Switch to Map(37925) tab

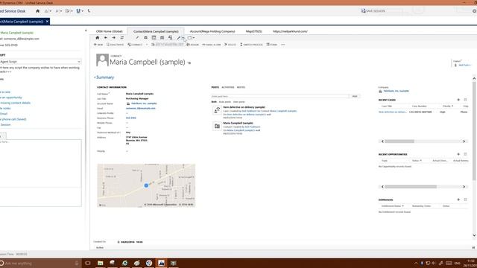click(253, 31)
